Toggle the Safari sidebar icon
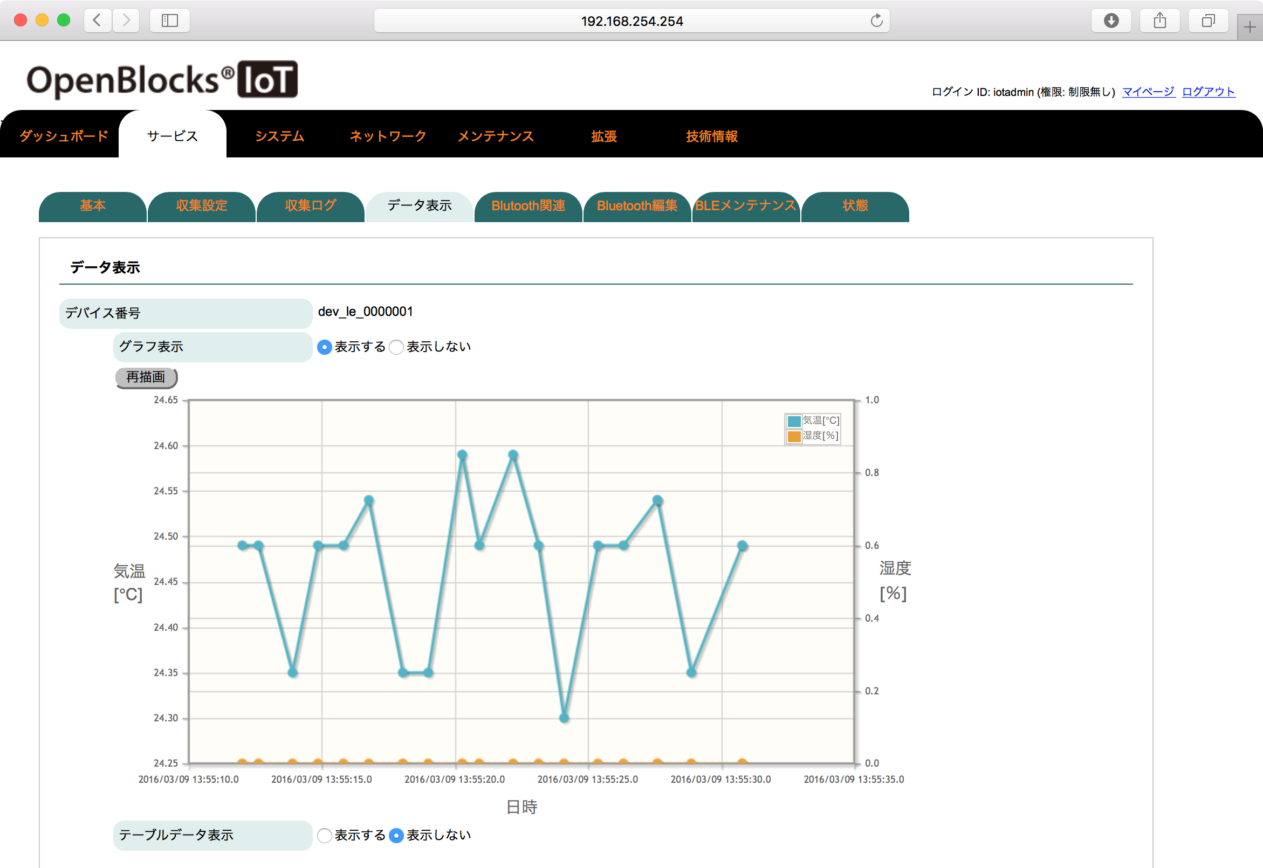This screenshot has width=1263, height=868. [x=170, y=20]
